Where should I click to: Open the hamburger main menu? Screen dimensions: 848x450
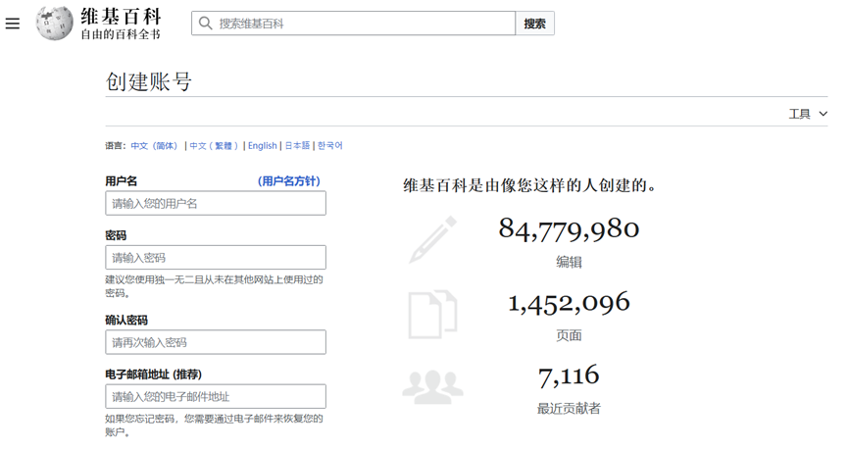coord(13,24)
